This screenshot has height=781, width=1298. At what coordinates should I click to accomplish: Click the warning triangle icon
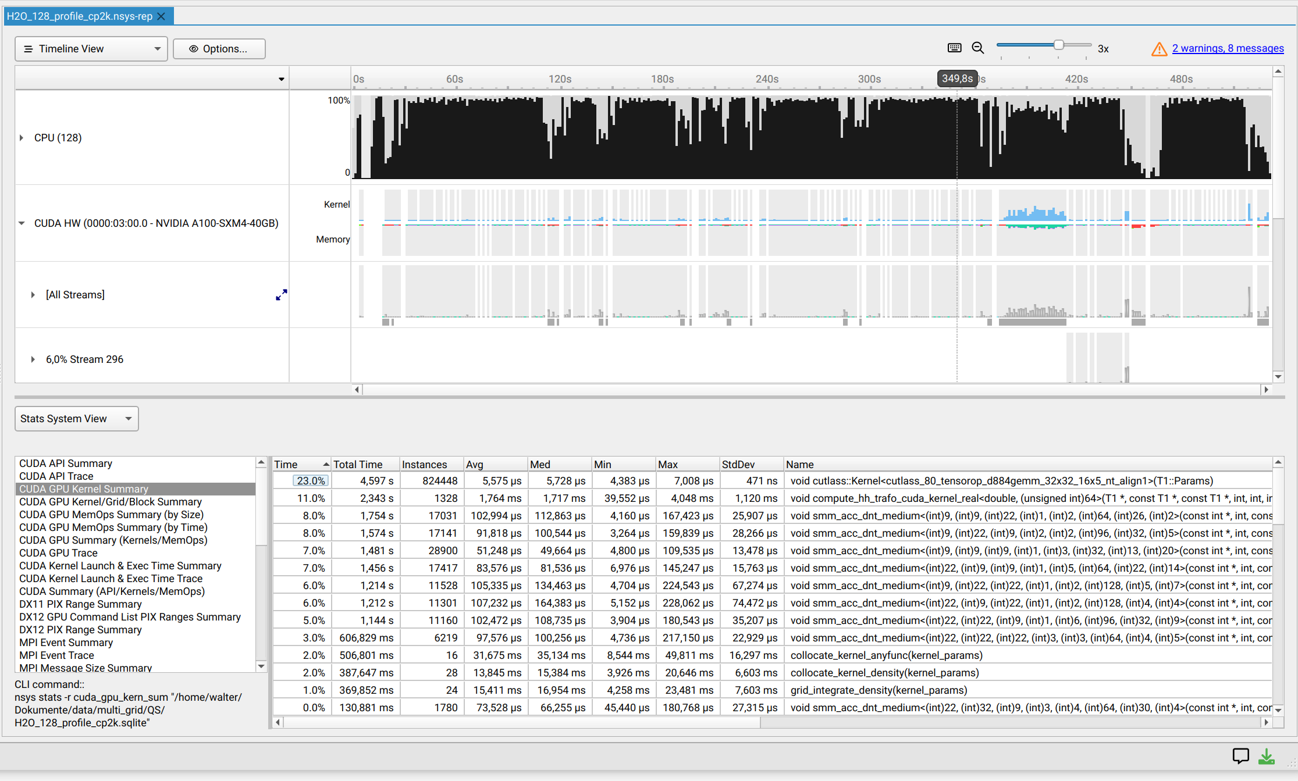1159,49
